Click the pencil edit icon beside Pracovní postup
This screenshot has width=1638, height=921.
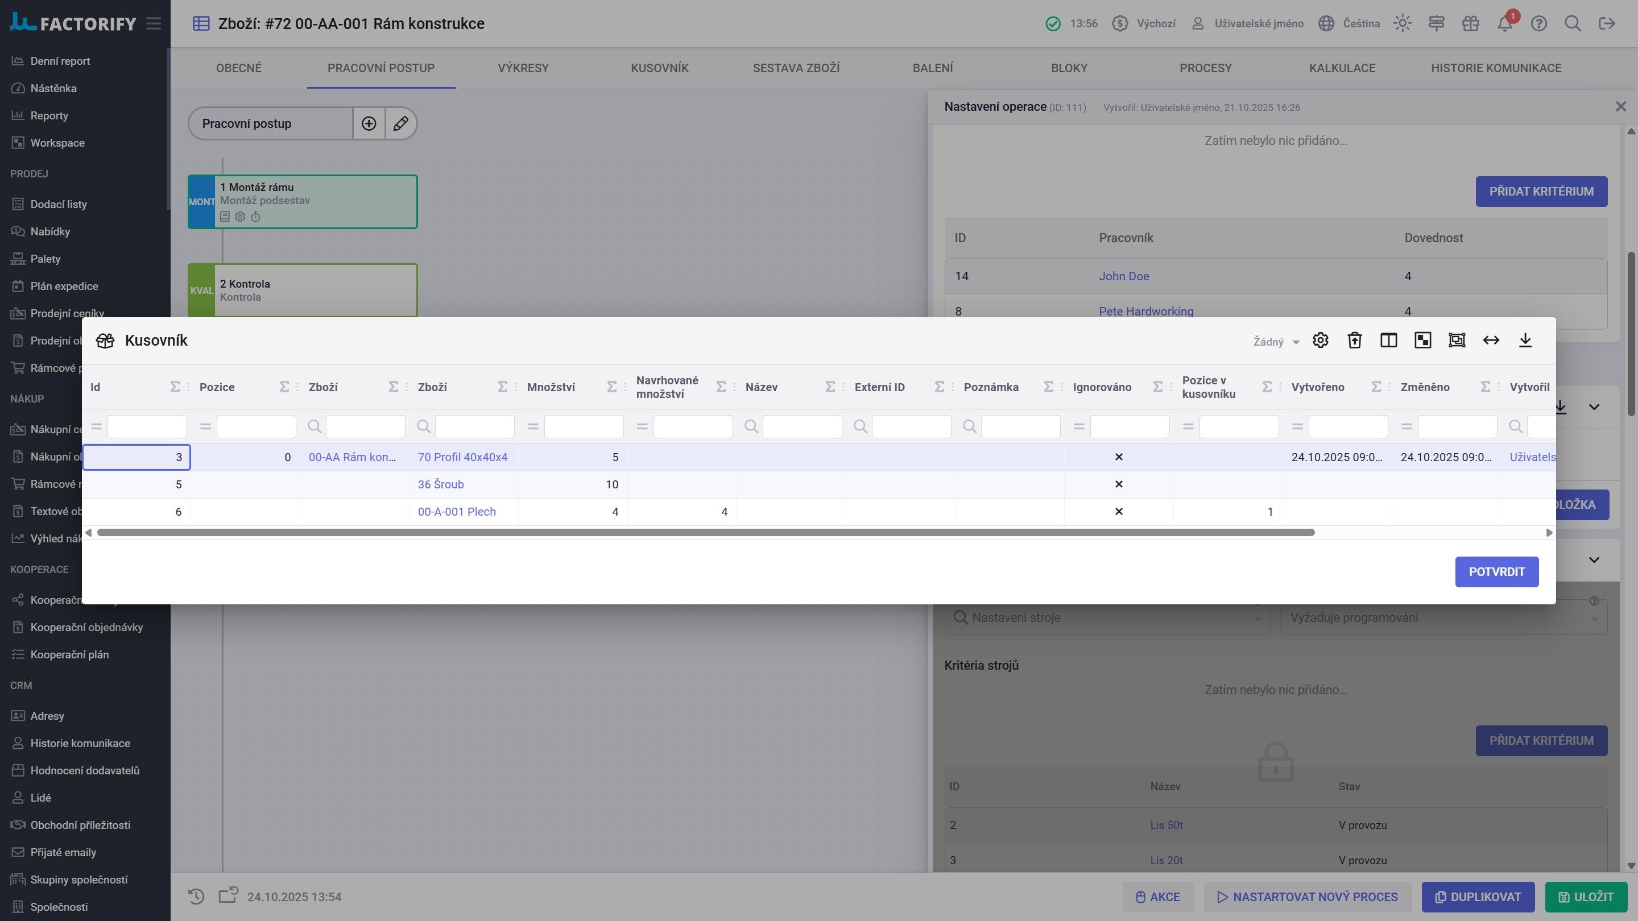[400, 123]
